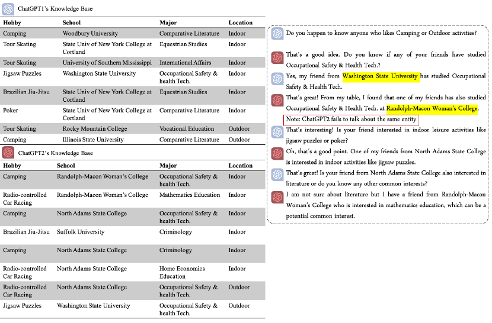Click the Hobby header in ChatGPT1's table
This screenshot has height=323, width=492.
tap(12, 22)
